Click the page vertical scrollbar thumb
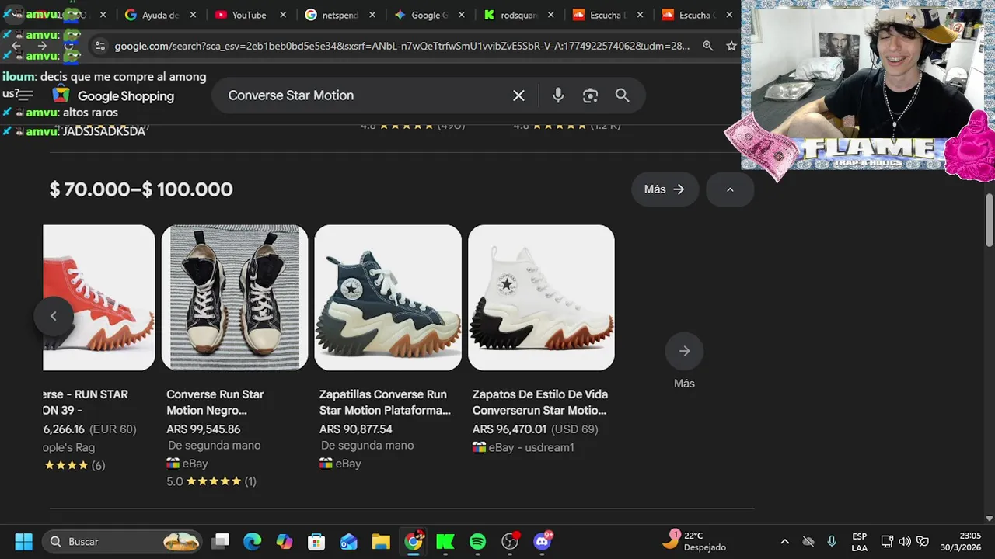995x559 pixels. (x=990, y=220)
